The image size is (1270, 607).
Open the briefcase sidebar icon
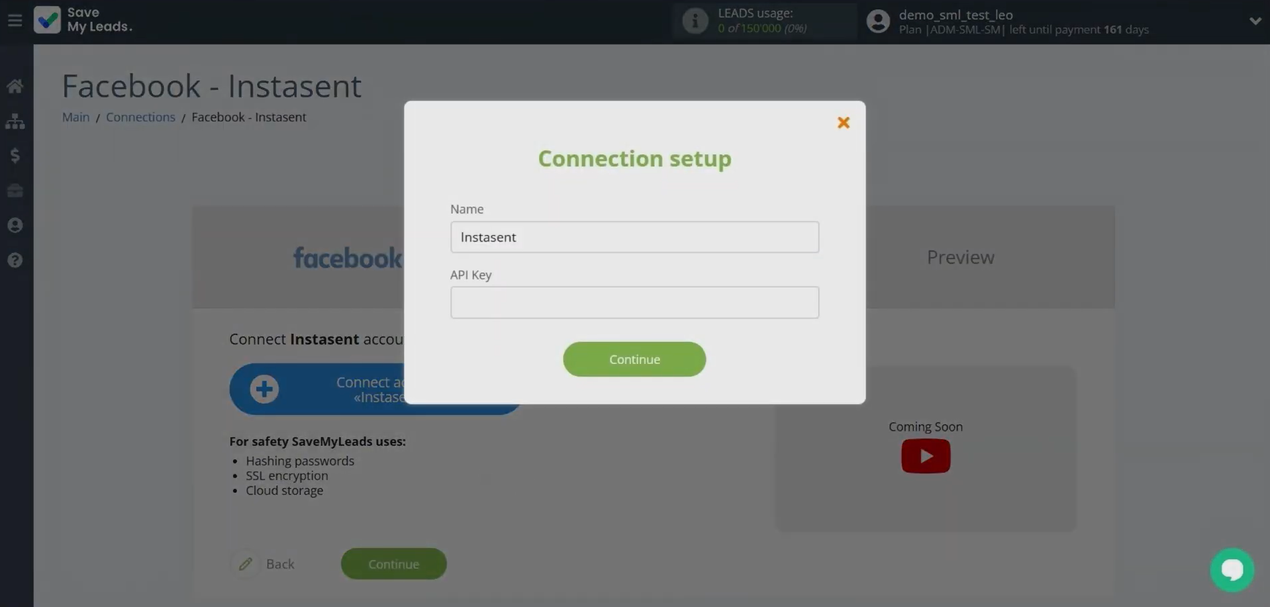tap(15, 191)
